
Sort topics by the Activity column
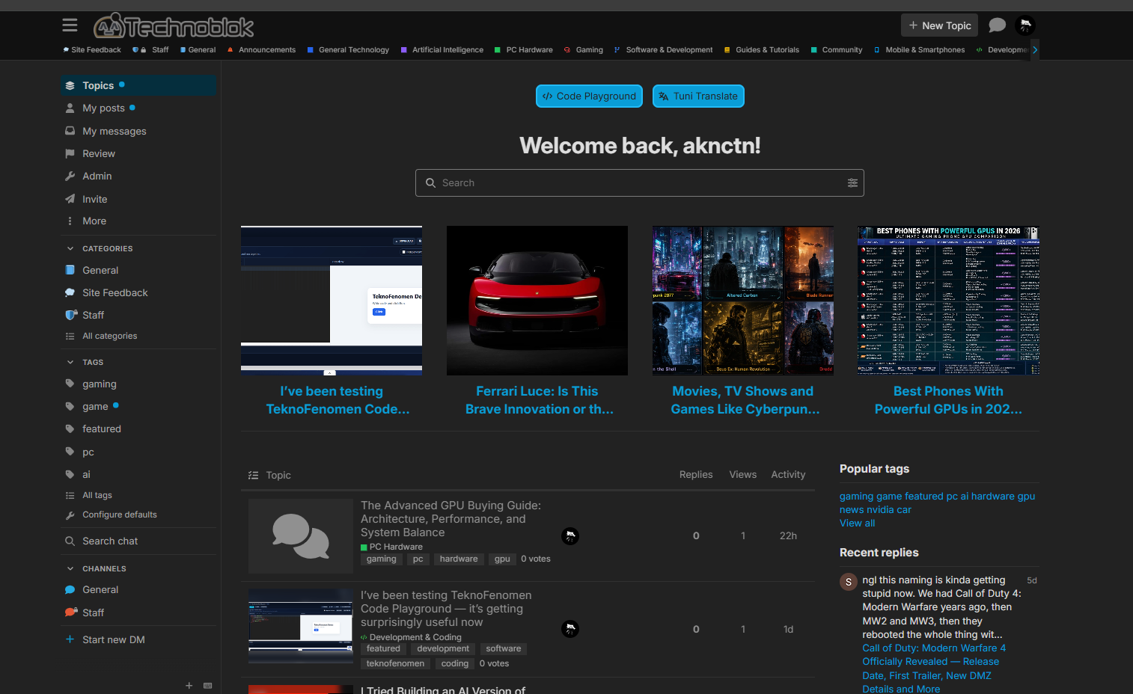pos(788,475)
